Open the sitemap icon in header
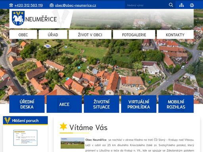The image size is (203, 152). pyautogui.click(x=182, y=5)
